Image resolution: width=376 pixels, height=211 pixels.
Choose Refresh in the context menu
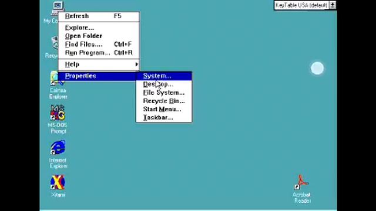point(99,16)
